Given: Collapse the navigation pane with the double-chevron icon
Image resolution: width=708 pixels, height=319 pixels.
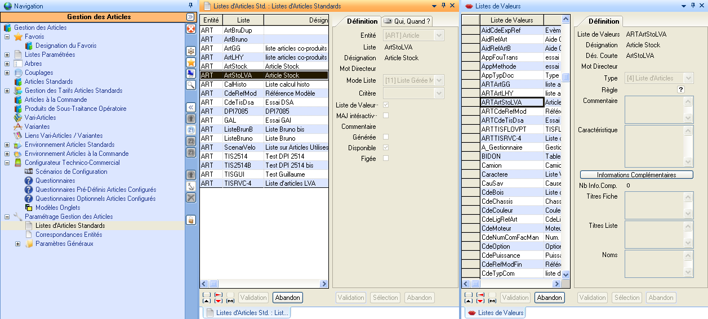Looking at the screenshot, I should (190, 17).
